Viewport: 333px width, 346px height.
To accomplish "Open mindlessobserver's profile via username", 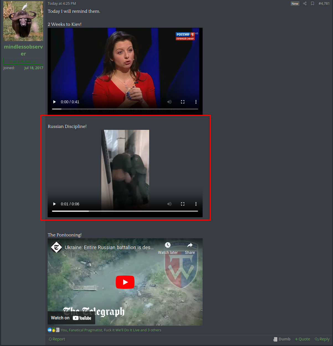I will pos(23,50).
